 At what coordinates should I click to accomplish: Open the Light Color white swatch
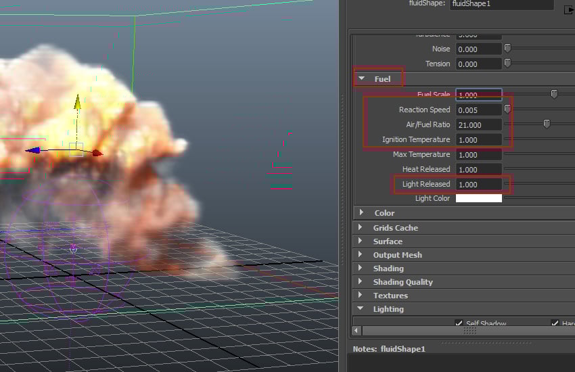coord(478,198)
